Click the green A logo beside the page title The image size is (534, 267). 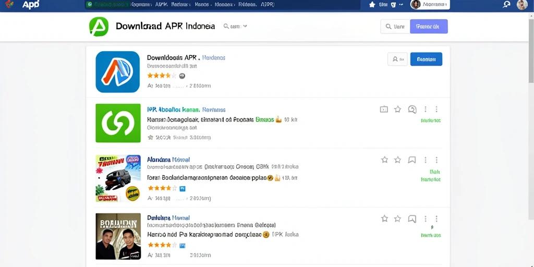pyautogui.click(x=99, y=27)
